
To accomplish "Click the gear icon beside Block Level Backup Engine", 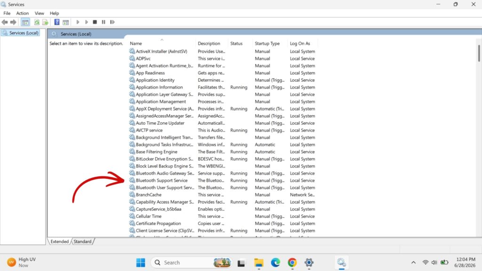I will [132, 166].
